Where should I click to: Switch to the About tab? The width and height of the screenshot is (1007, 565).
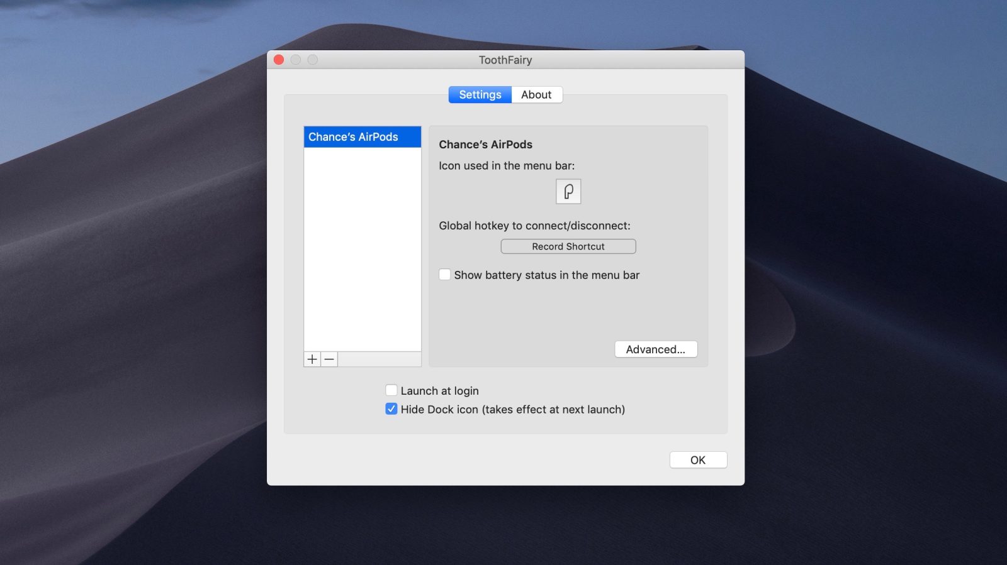coord(536,94)
